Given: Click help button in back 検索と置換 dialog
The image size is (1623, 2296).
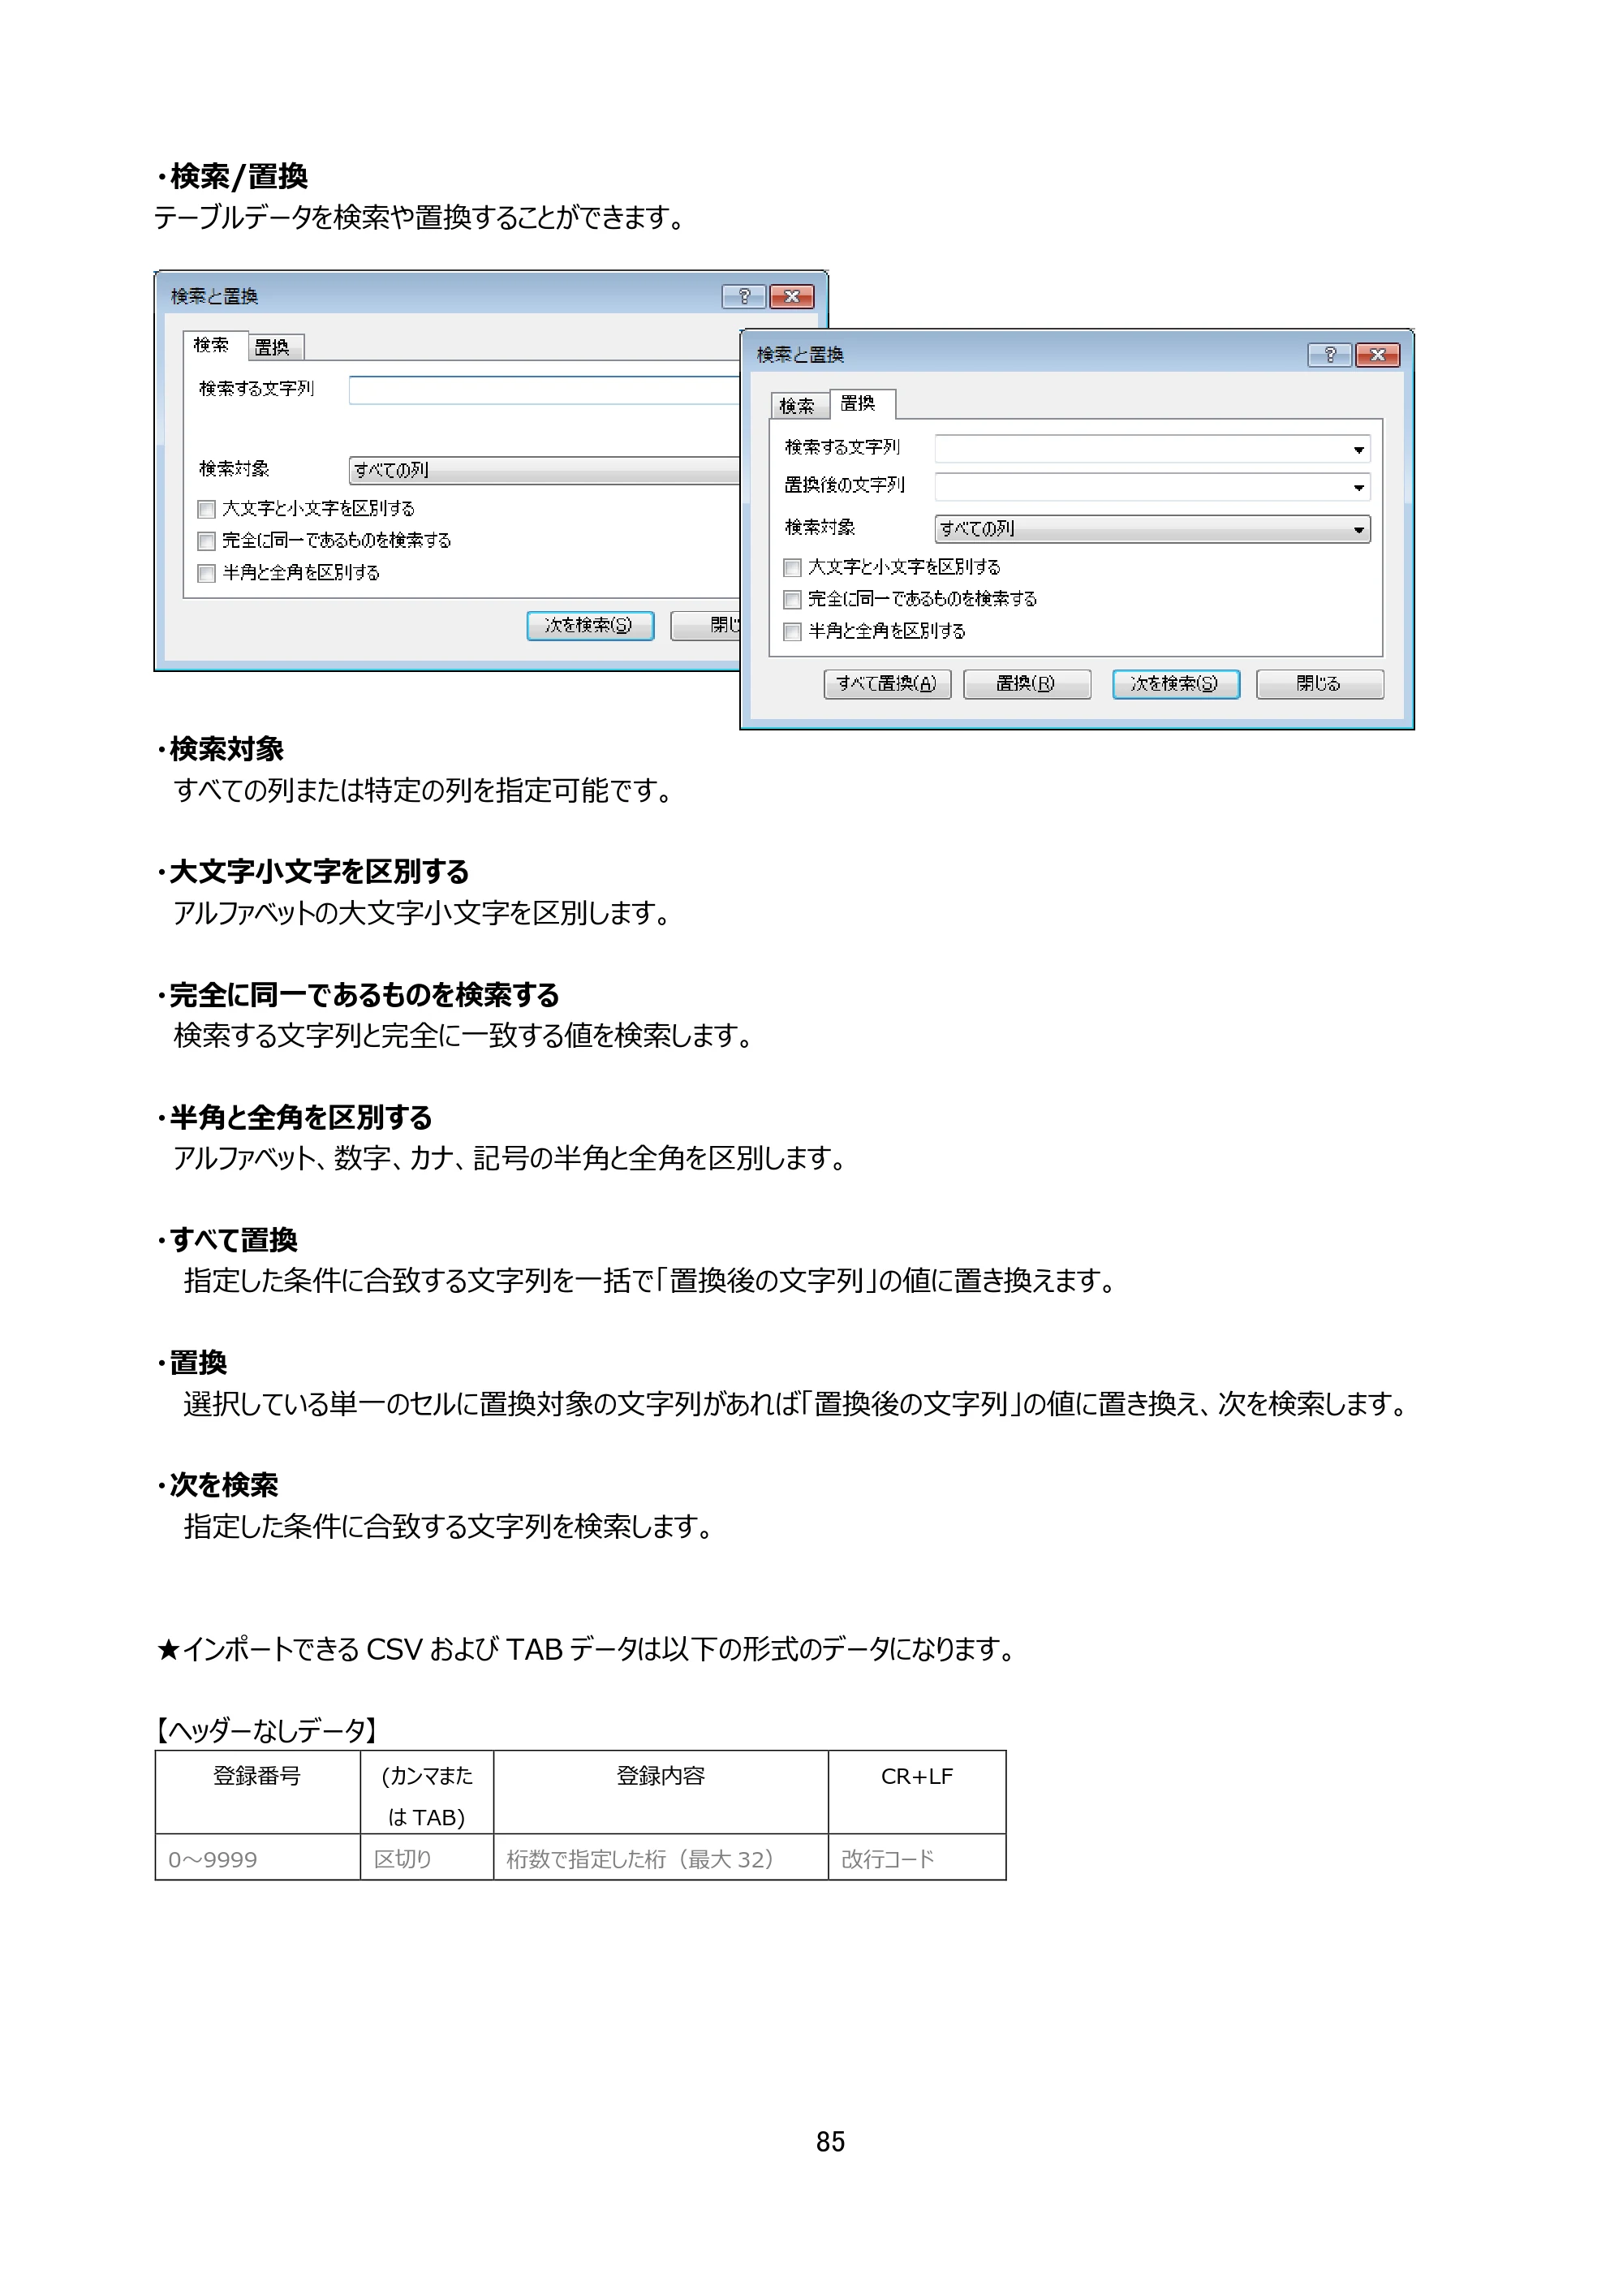Looking at the screenshot, I should (743, 297).
